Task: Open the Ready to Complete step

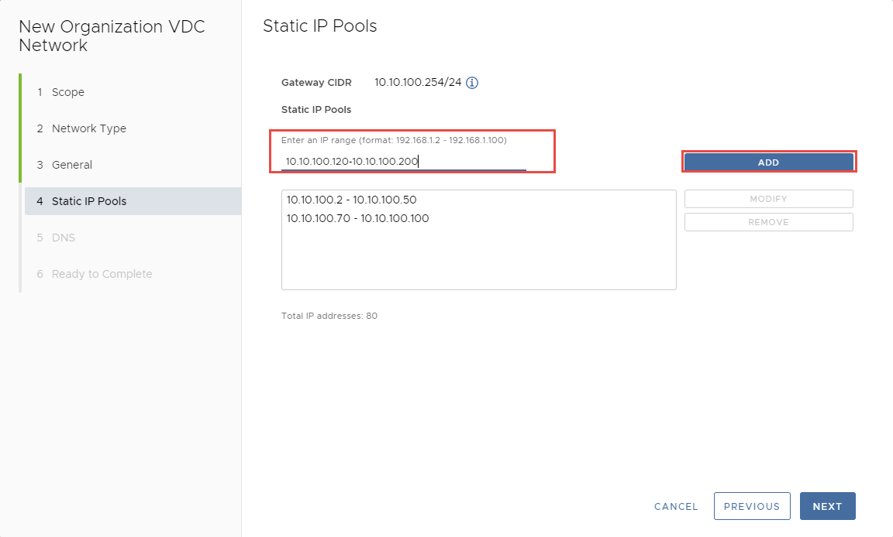Action: [x=102, y=274]
